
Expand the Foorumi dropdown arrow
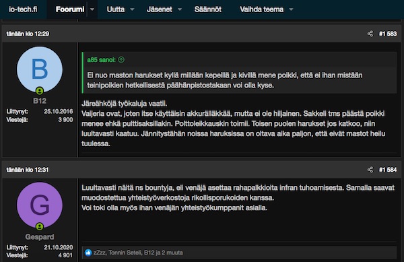tap(92, 9)
